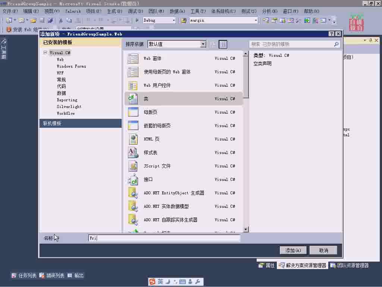
Task: Select the Windows Forms category
Action: coord(71,67)
